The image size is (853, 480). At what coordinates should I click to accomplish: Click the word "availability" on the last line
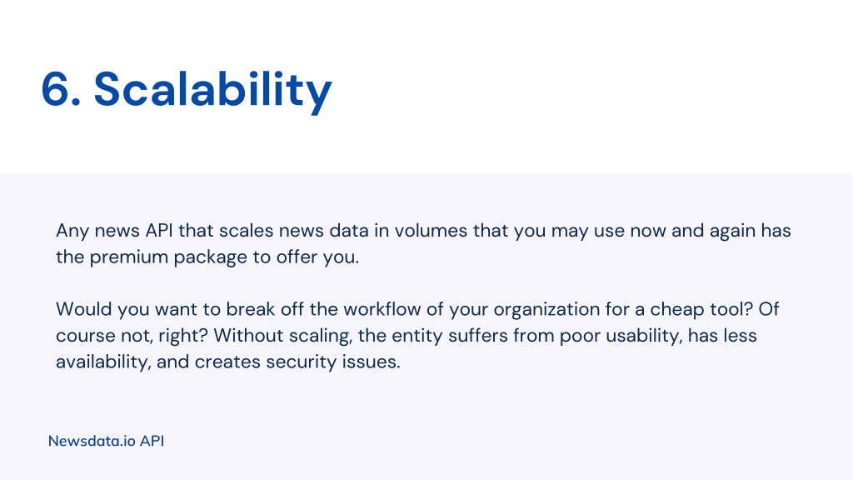(x=102, y=362)
